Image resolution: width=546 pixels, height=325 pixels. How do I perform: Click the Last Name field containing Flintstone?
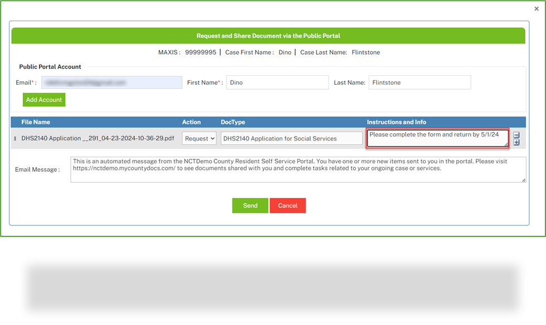[419, 82]
